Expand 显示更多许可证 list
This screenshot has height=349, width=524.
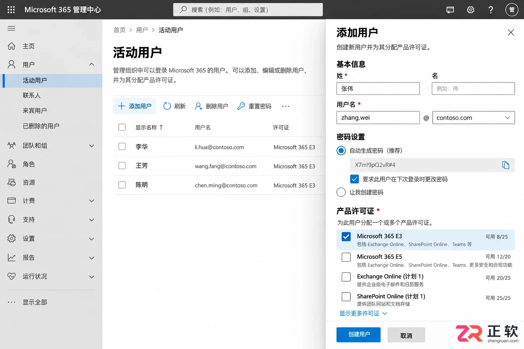(363, 313)
